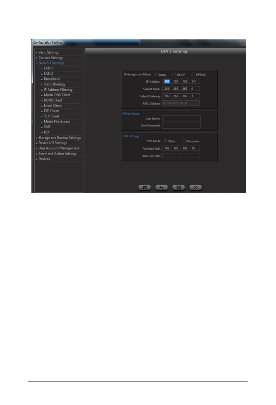Expand Storage and Backup Settings
Viewport: 276px width, 405px height.
tap(37, 138)
